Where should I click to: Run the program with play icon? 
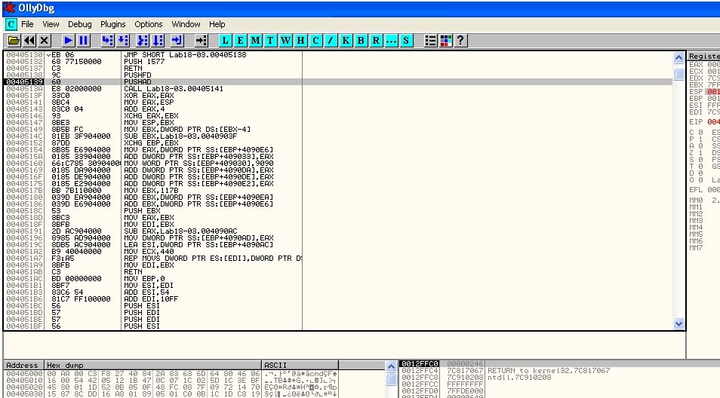pyautogui.click(x=68, y=40)
